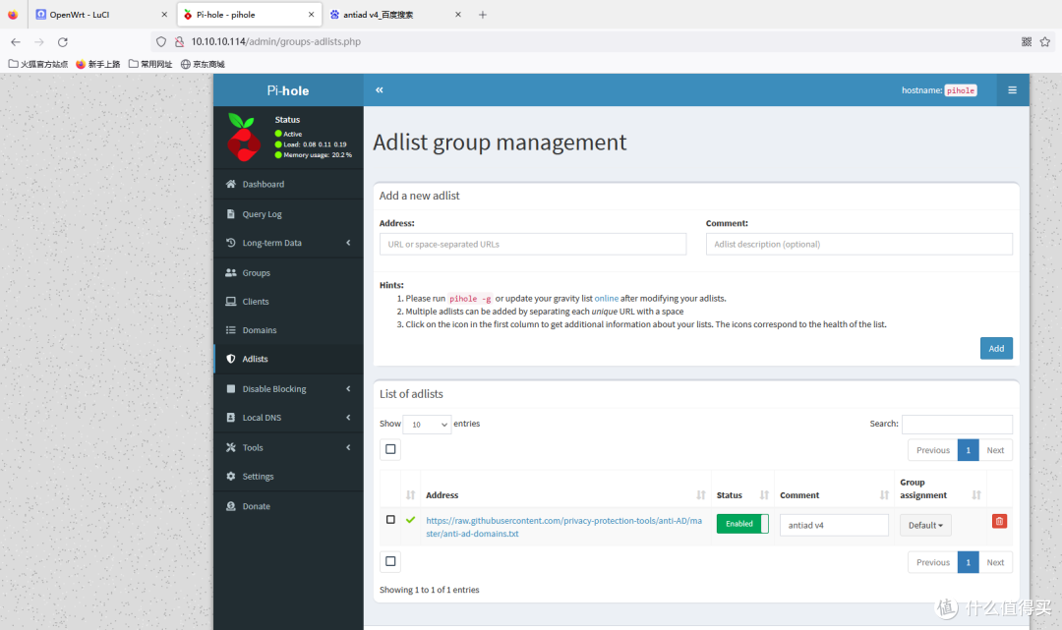1062x630 pixels.
Task: Click the shield tracking protection icon
Action: (x=161, y=42)
